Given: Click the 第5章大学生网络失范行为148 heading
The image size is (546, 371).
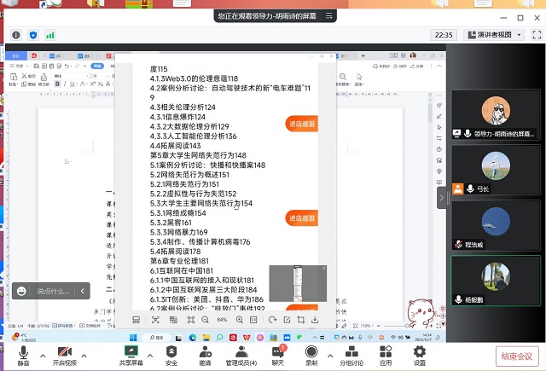Looking at the screenshot, I should click(198, 155).
